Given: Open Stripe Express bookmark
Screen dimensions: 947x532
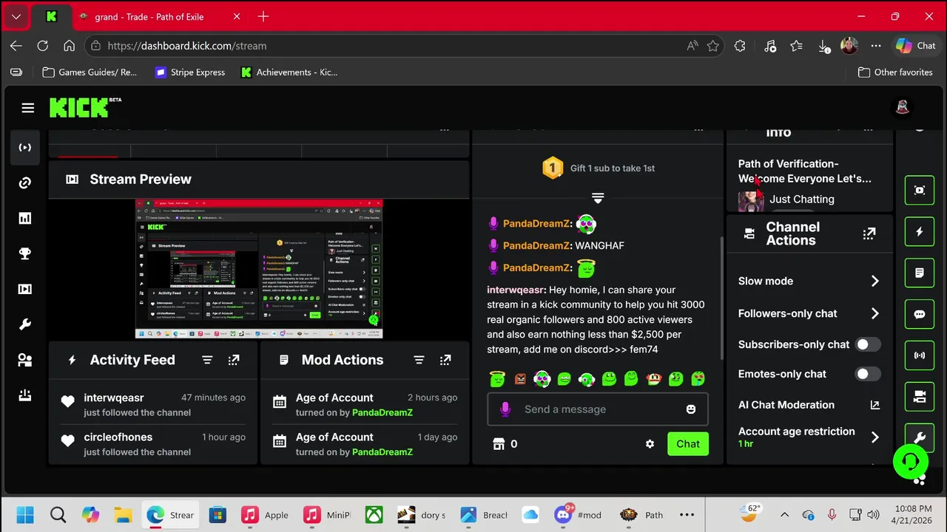Looking at the screenshot, I should pyautogui.click(x=190, y=72).
